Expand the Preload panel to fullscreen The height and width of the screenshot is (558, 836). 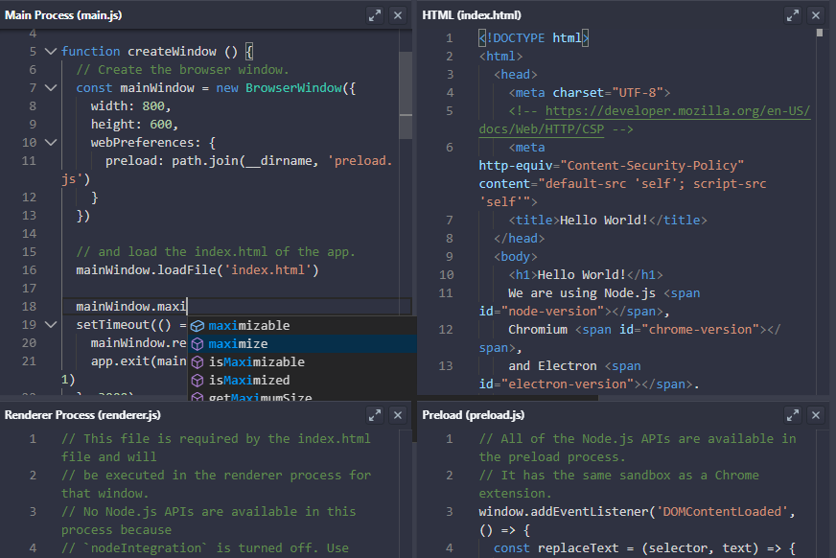tap(793, 415)
